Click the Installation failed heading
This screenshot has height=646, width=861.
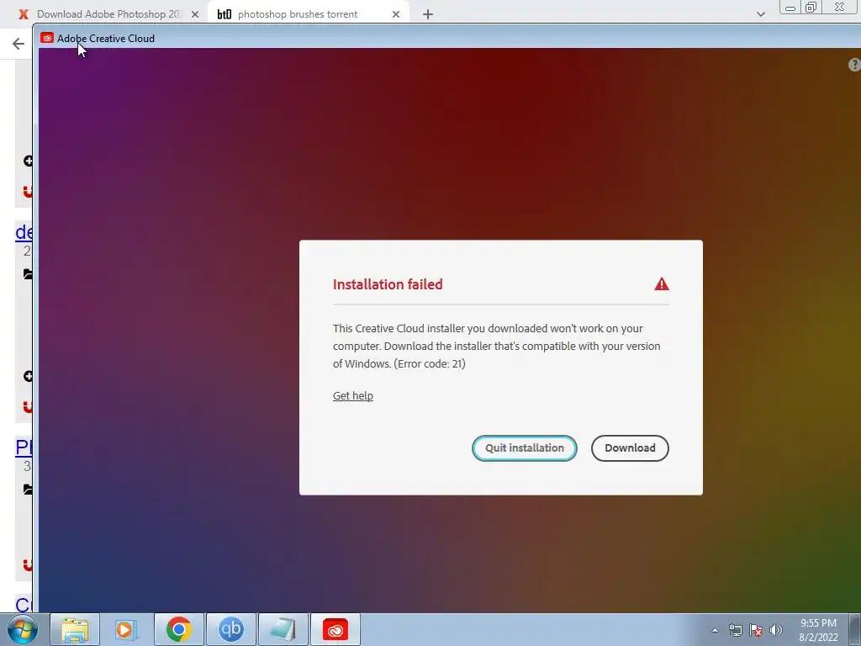388,284
